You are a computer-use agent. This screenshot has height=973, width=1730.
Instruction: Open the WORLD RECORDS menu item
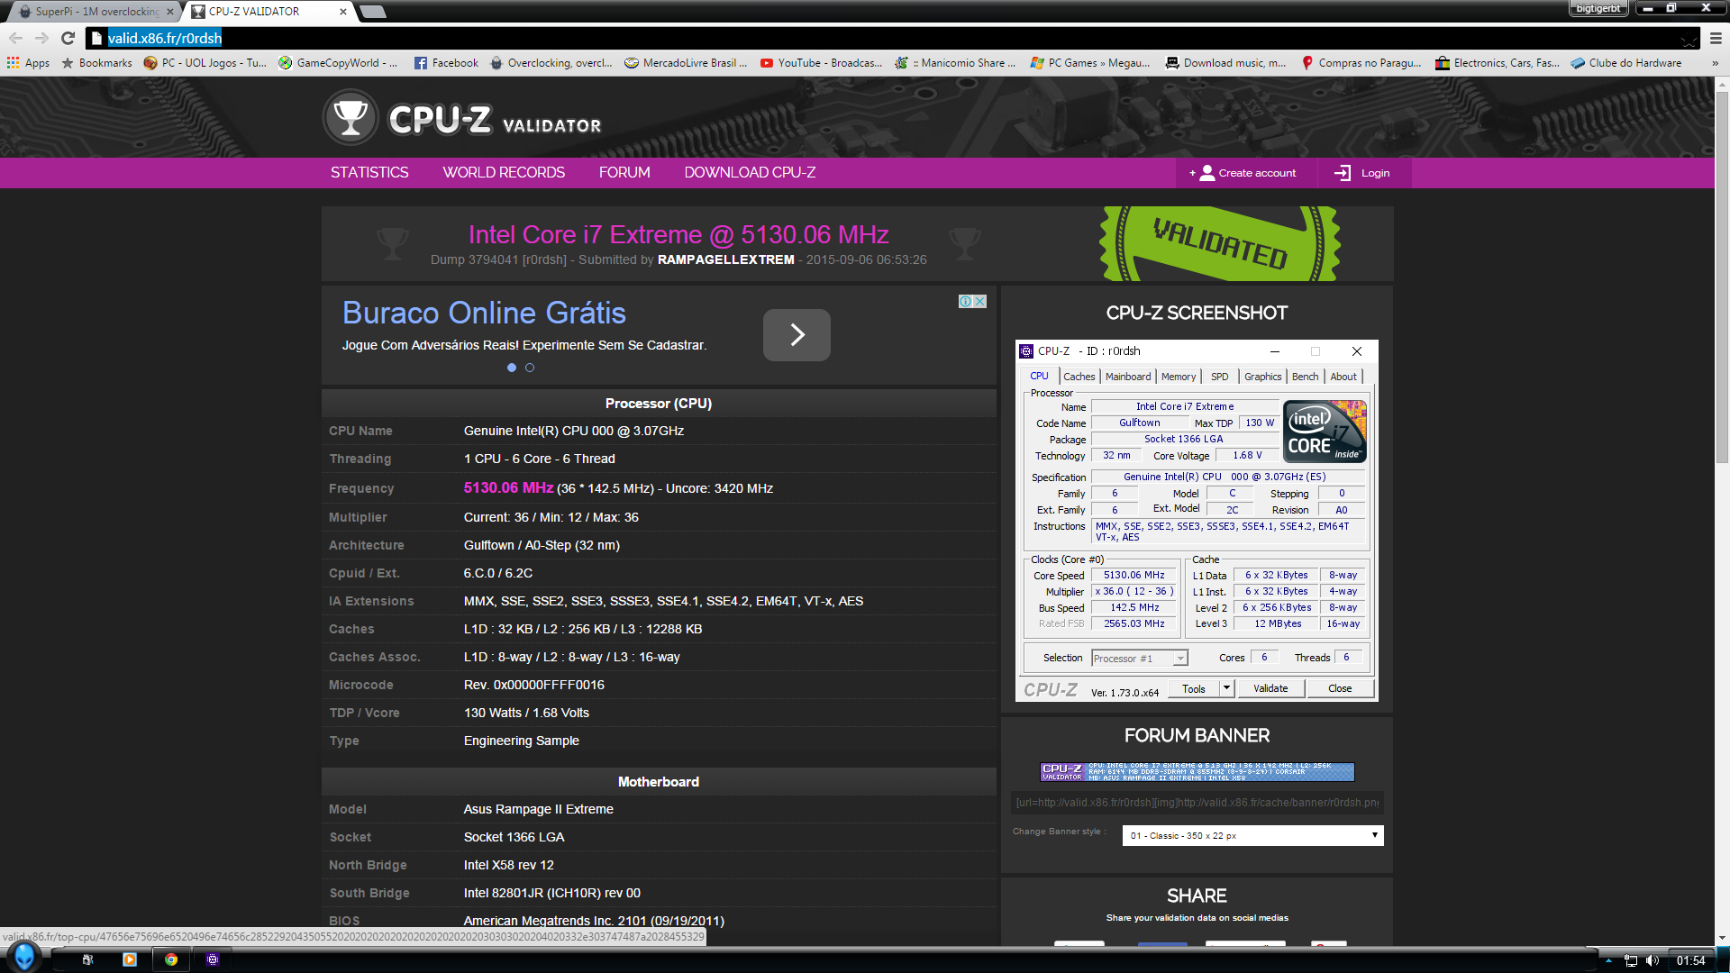[x=504, y=172]
